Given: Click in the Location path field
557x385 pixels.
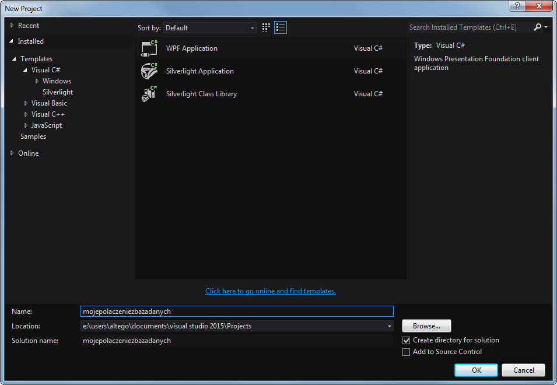Looking at the screenshot, I should tap(233, 326).
